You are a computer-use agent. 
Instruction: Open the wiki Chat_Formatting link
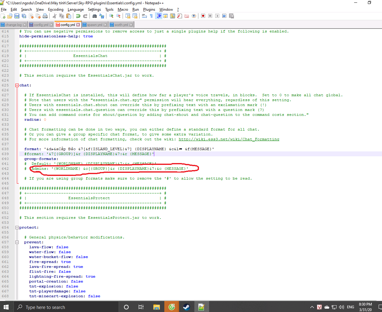229,139
